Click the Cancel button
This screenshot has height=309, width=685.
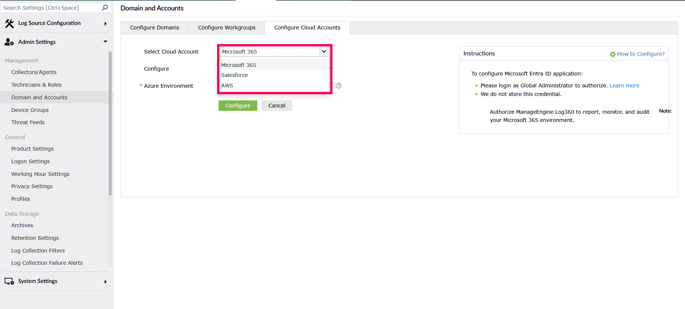coord(277,106)
